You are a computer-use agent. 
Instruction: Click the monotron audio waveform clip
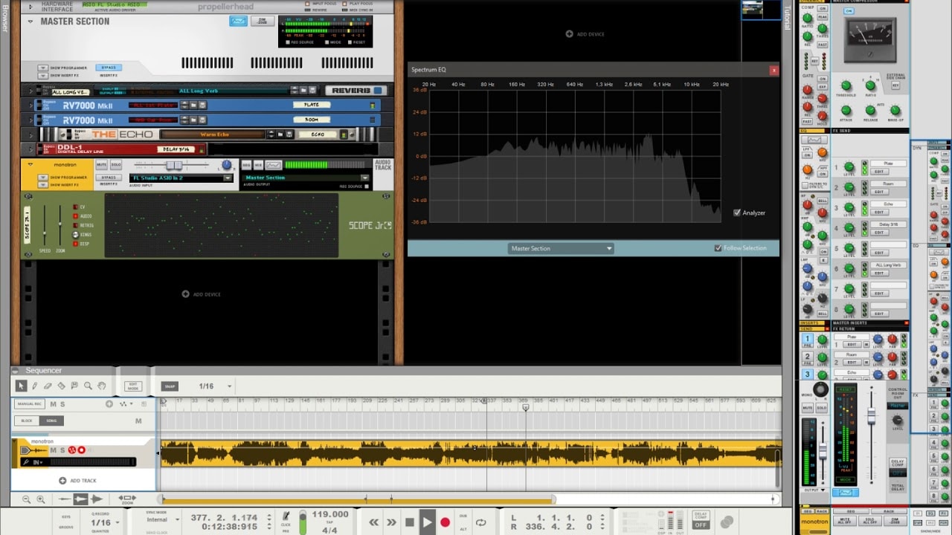click(470, 454)
